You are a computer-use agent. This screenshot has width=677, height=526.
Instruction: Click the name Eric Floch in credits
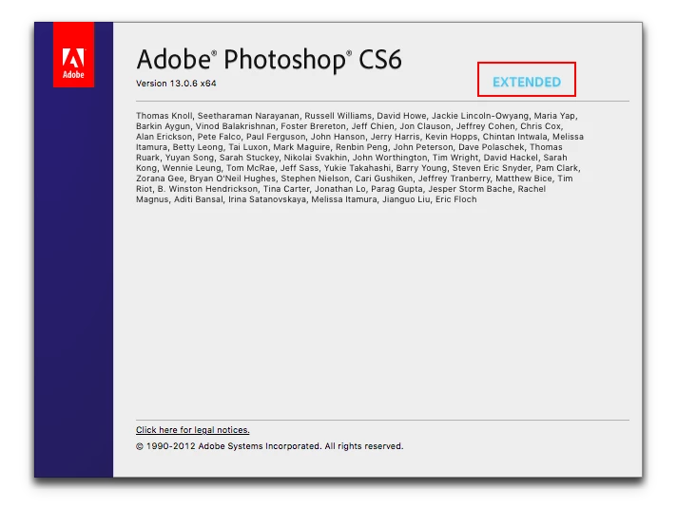coord(456,199)
